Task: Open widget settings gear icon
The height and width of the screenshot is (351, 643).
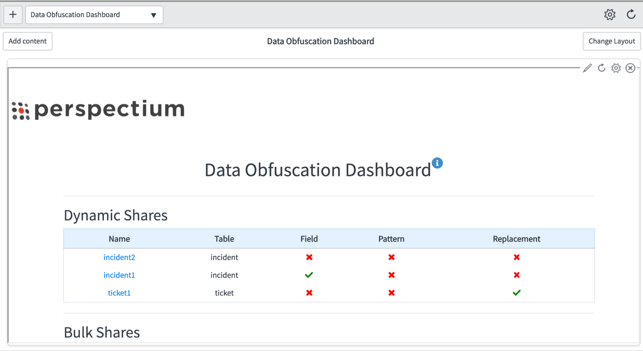Action: click(x=616, y=68)
